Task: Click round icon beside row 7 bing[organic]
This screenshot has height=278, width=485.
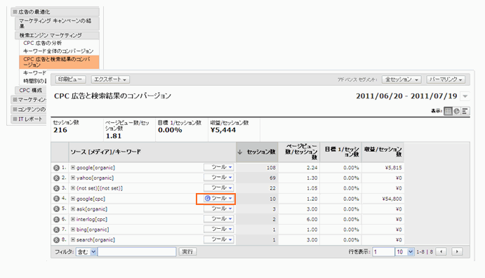Action: pos(56,230)
